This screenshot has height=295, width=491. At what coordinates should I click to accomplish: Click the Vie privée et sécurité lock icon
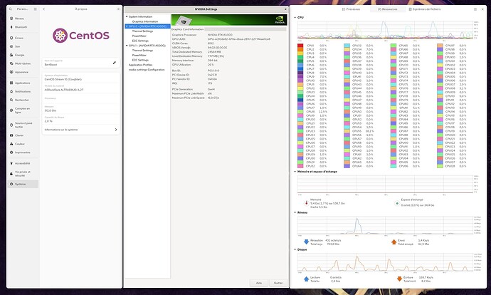pos(11,173)
